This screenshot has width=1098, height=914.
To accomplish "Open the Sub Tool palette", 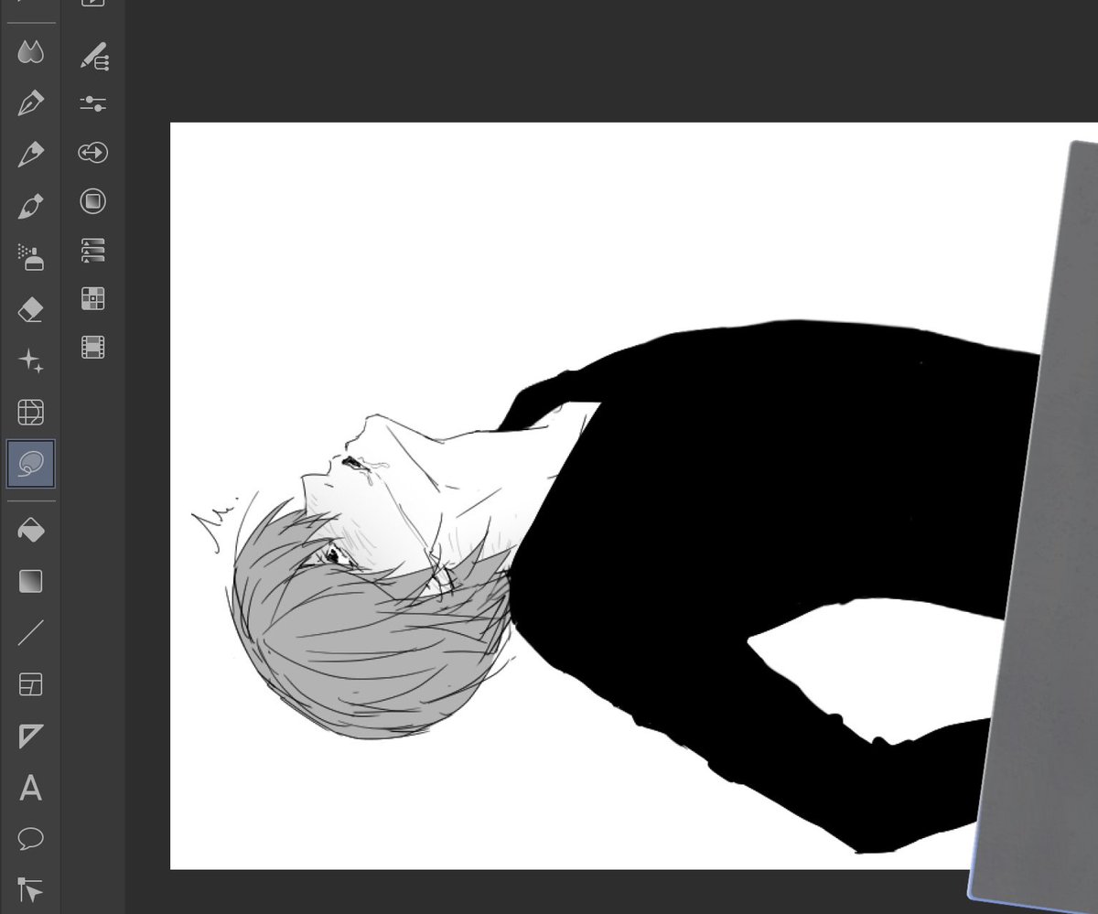I will pyautogui.click(x=93, y=56).
